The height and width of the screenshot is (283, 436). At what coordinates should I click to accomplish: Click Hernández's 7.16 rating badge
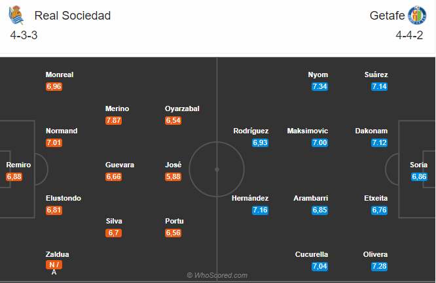(261, 210)
